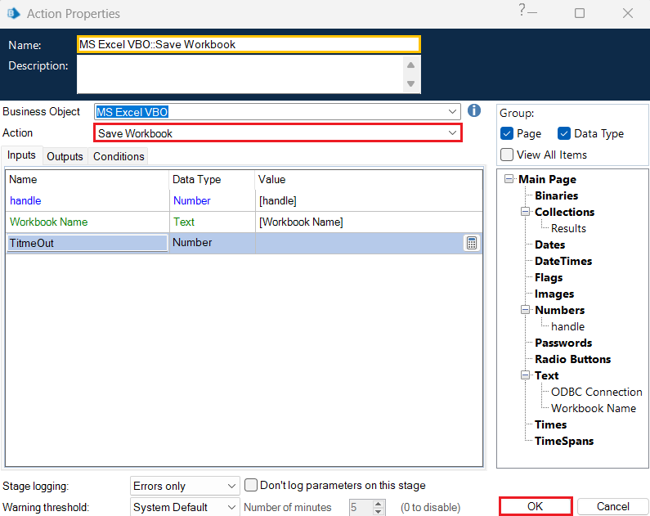Open the Business Object dropdown
The height and width of the screenshot is (516, 650).
[x=454, y=111]
